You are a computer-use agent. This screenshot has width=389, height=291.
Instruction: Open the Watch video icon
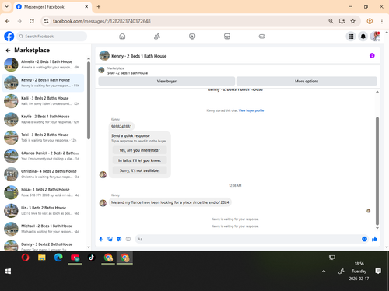192,37
